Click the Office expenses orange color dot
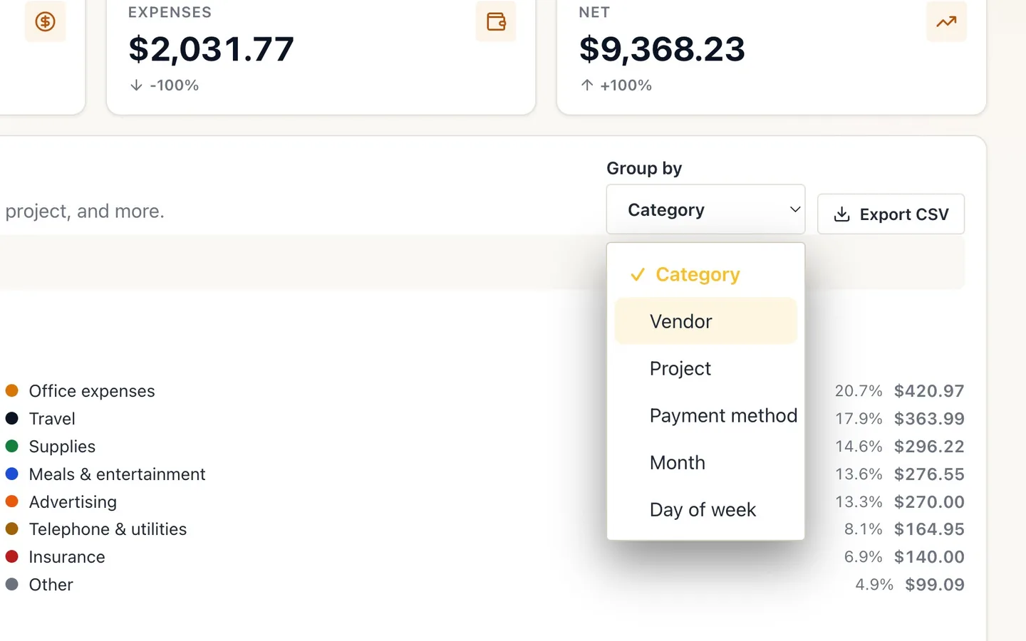Image resolution: width=1026 pixels, height=641 pixels. 11,390
